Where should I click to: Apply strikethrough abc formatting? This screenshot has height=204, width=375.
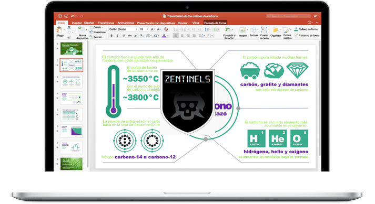[129, 36]
